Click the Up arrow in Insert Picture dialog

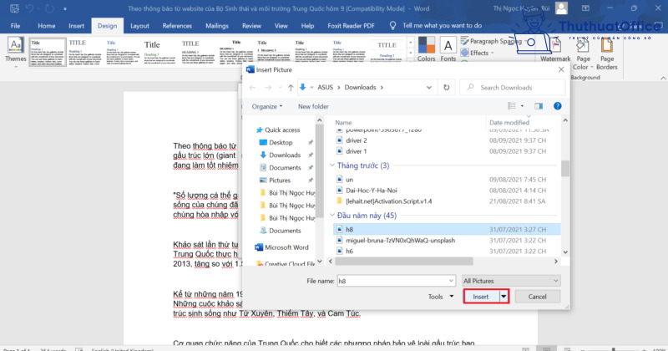(x=290, y=87)
